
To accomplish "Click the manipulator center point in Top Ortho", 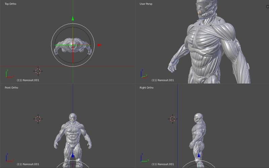I will (73, 45).
